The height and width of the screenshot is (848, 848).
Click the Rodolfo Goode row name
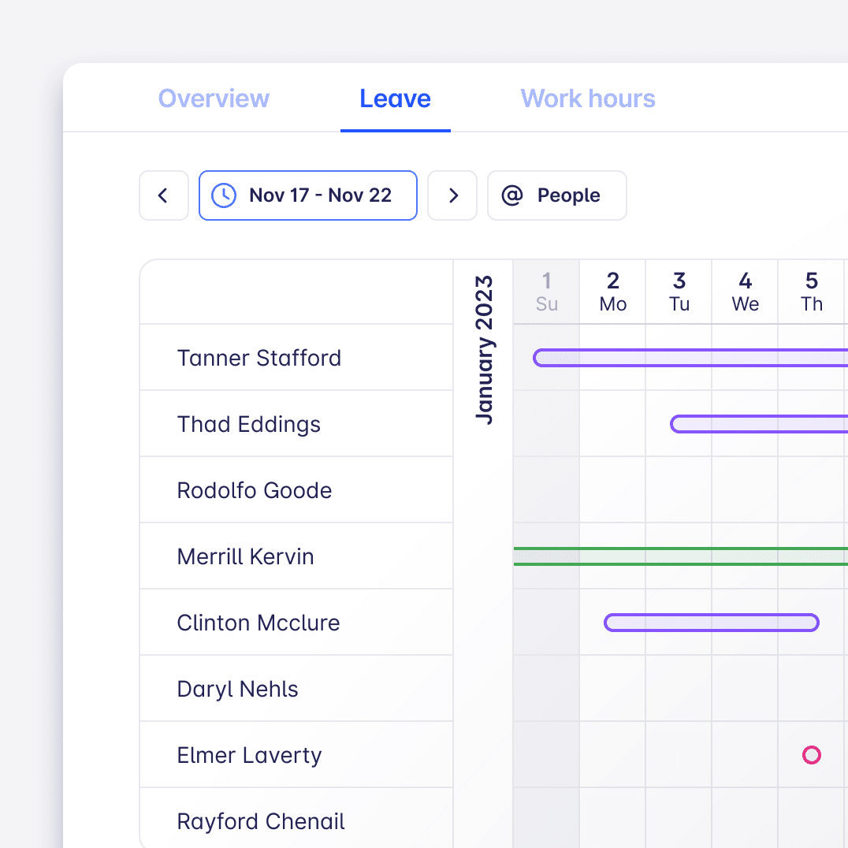tap(255, 490)
